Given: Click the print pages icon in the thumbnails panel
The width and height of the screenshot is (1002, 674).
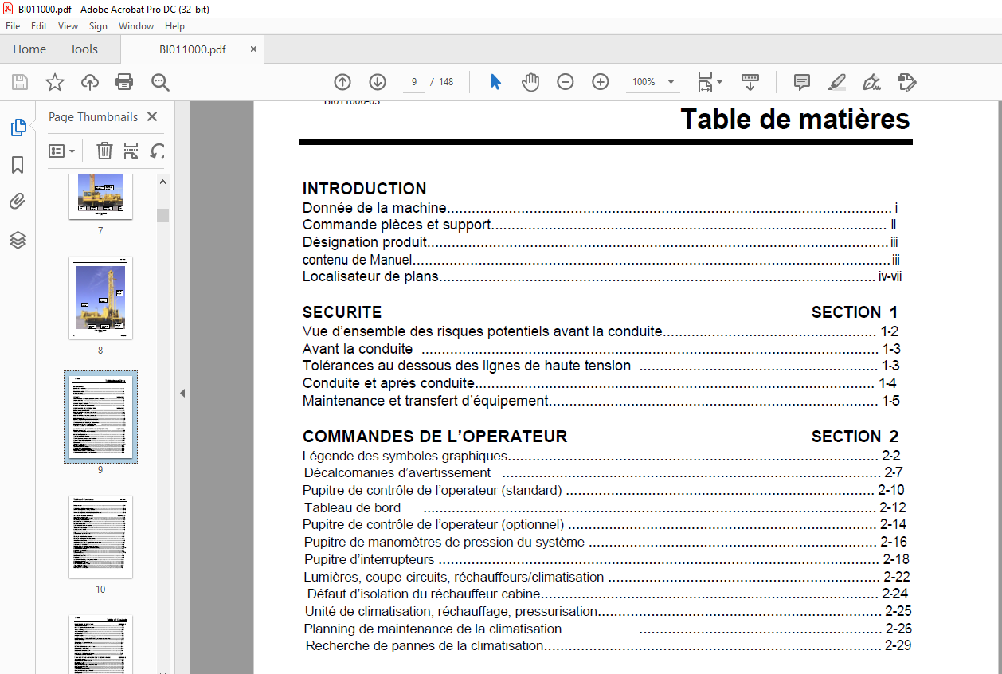Looking at the screenshot, I should coord(131,151).
